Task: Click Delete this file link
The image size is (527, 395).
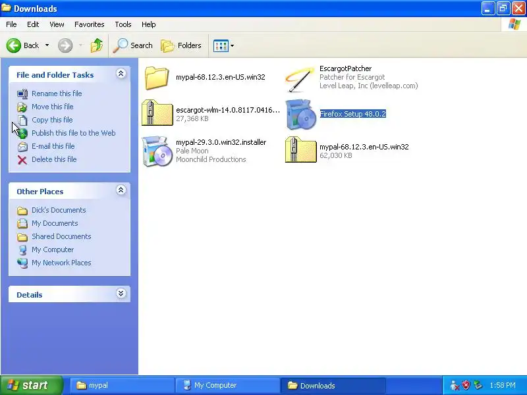Action: click(x=54, y=159)
